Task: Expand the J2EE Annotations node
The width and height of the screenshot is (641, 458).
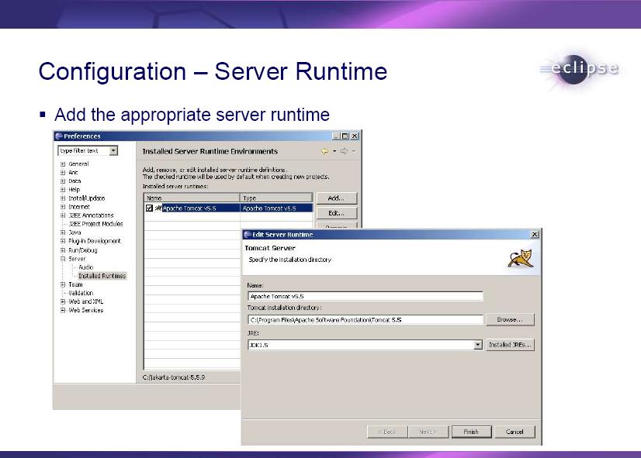Action: (63, 215)
